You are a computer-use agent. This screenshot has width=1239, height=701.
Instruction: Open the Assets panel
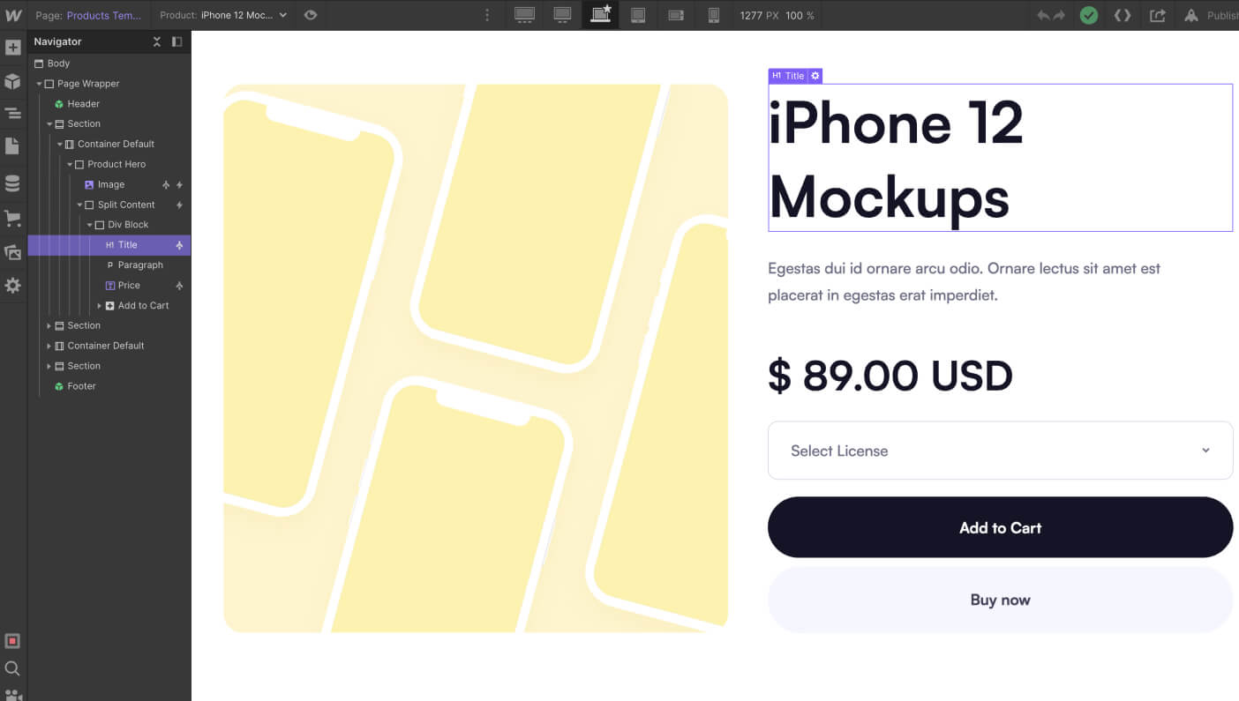13,252
